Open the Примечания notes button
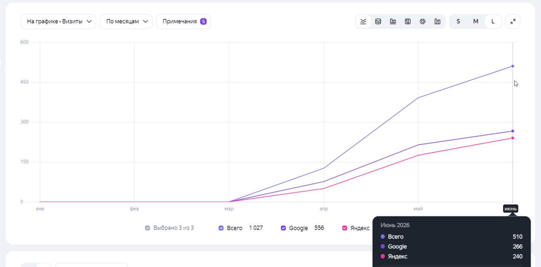 [183, 21]
